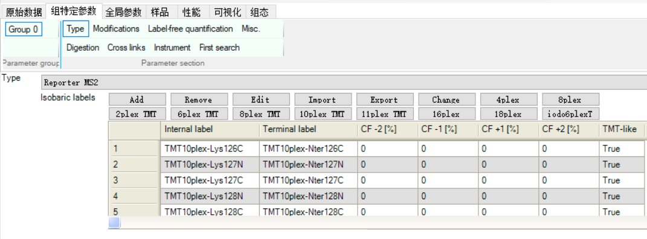Screen dimensions: 647x239
Task: Select Group 0 parameter group
Action: click(24, 29)
